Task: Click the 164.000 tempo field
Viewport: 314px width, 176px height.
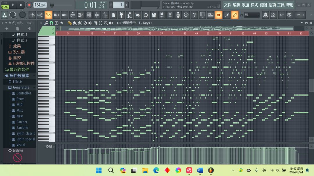Action: coord(40,5)
